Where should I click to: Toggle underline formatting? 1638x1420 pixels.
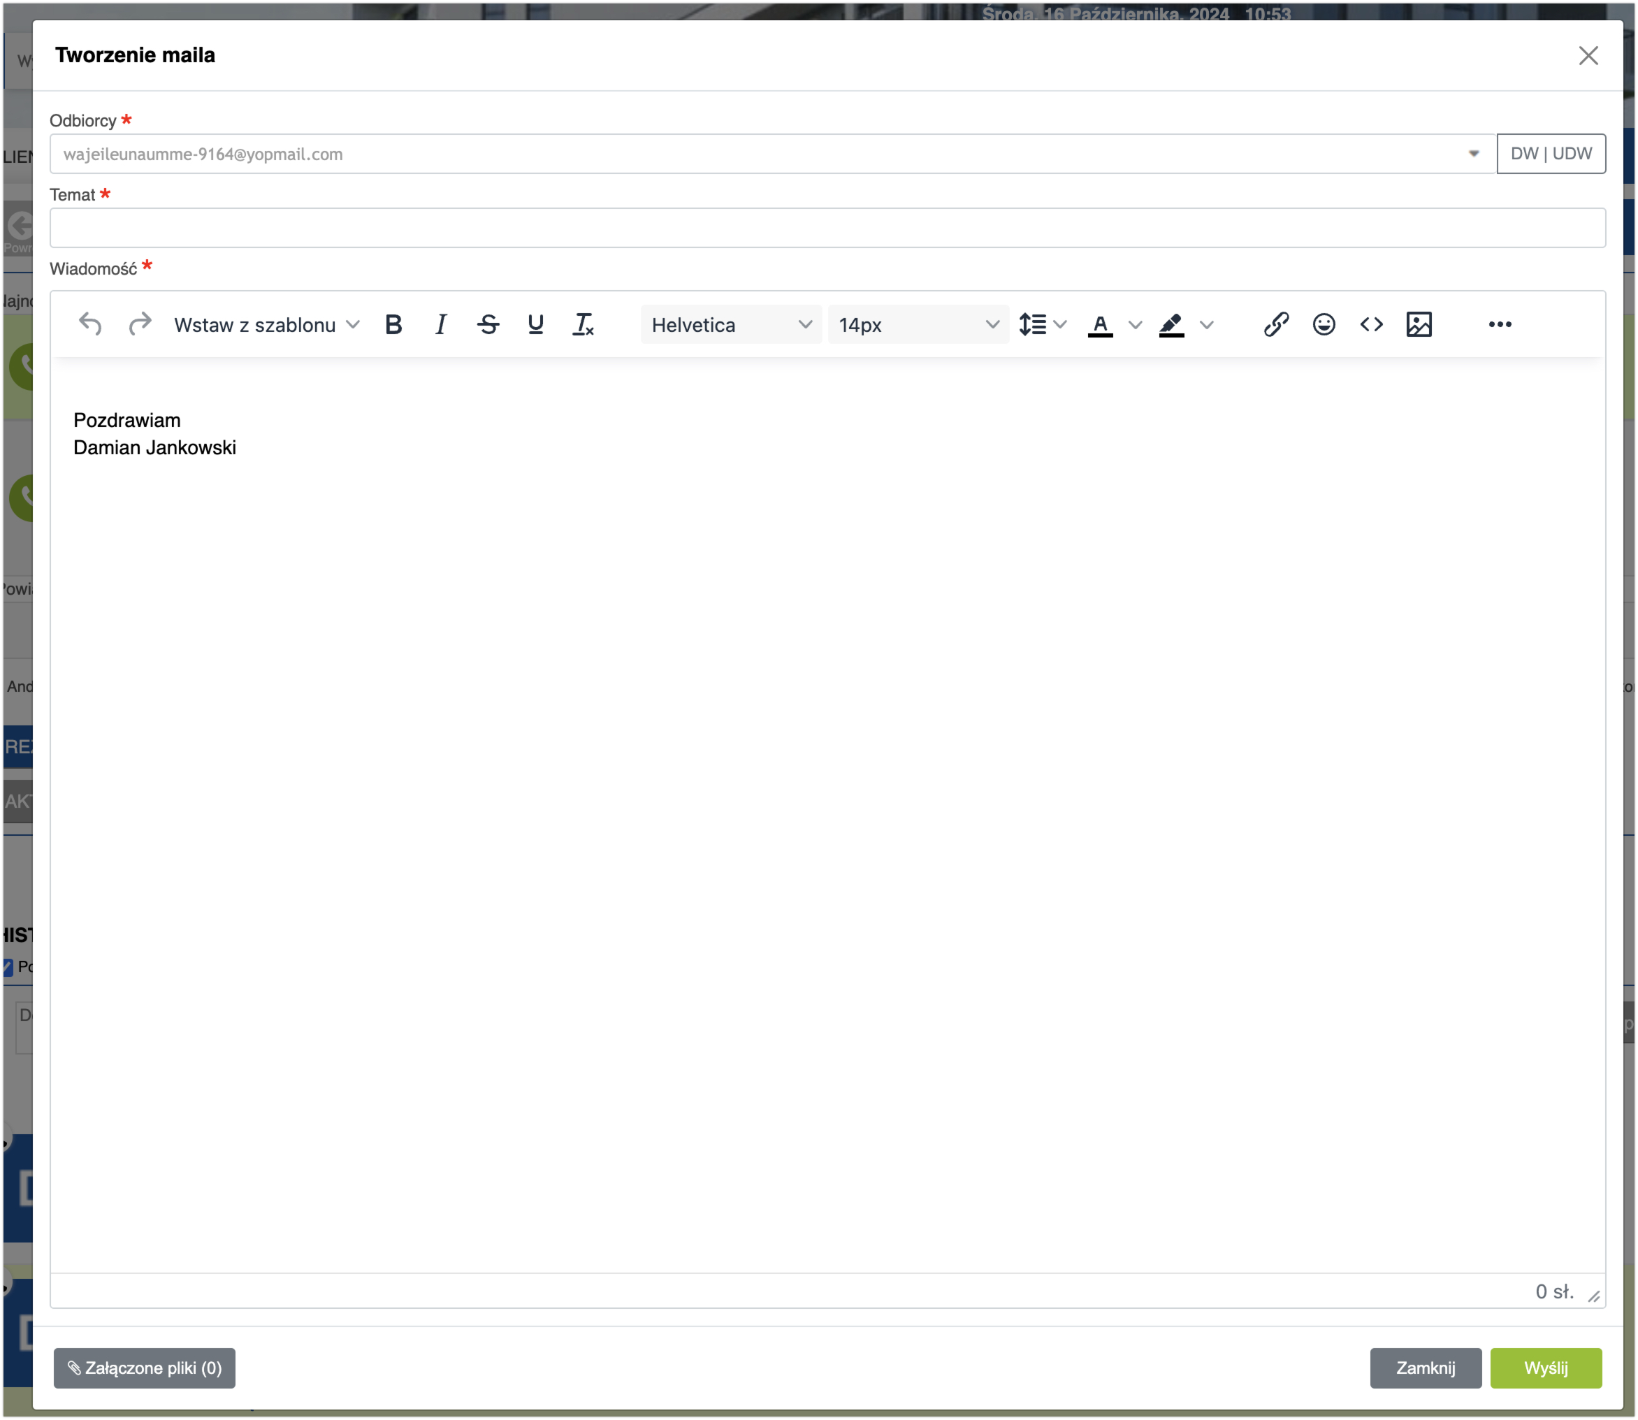(x=536, y=324)
